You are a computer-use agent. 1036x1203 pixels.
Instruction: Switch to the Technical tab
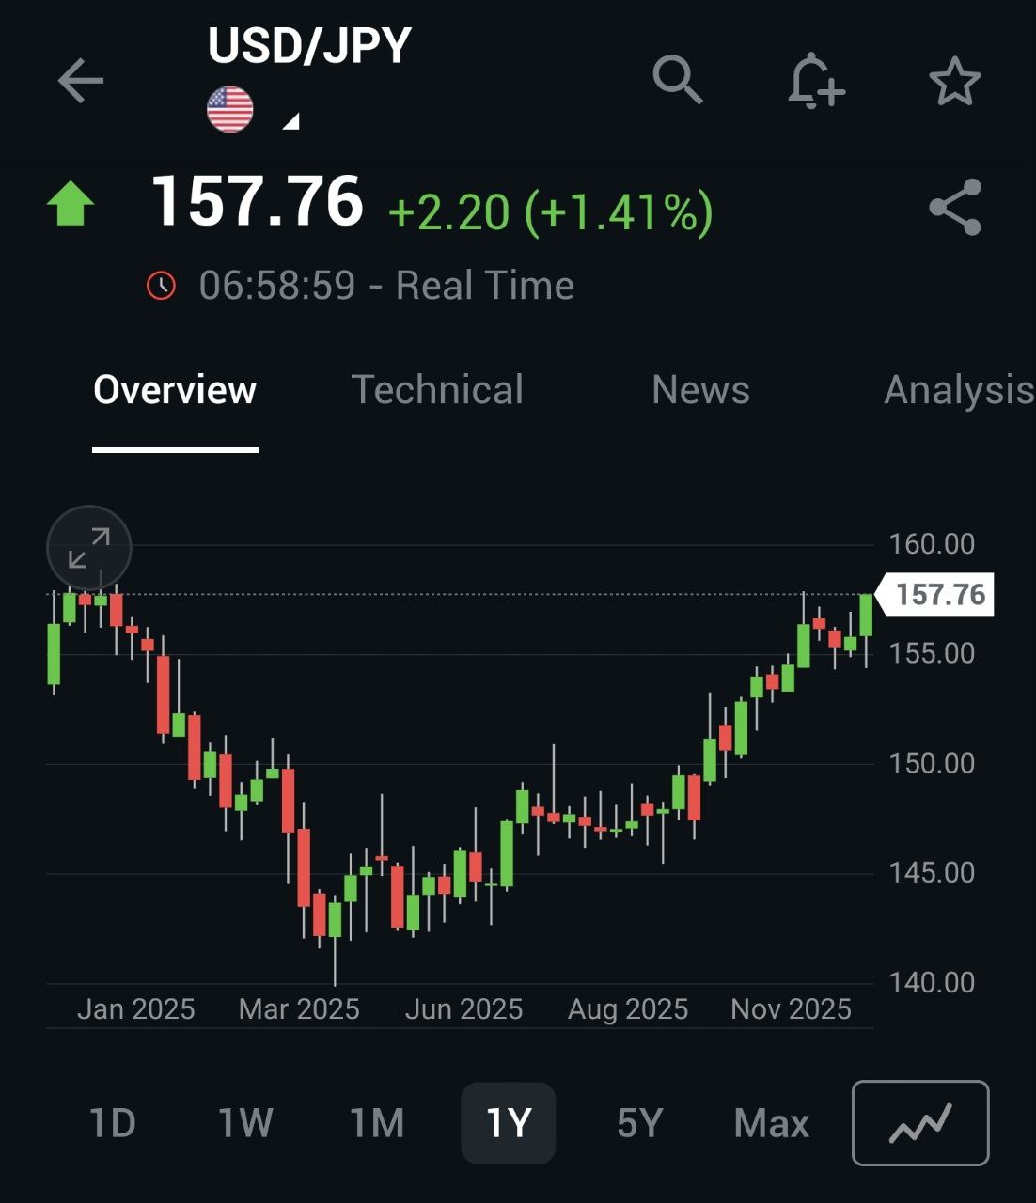tap(437, 390)
